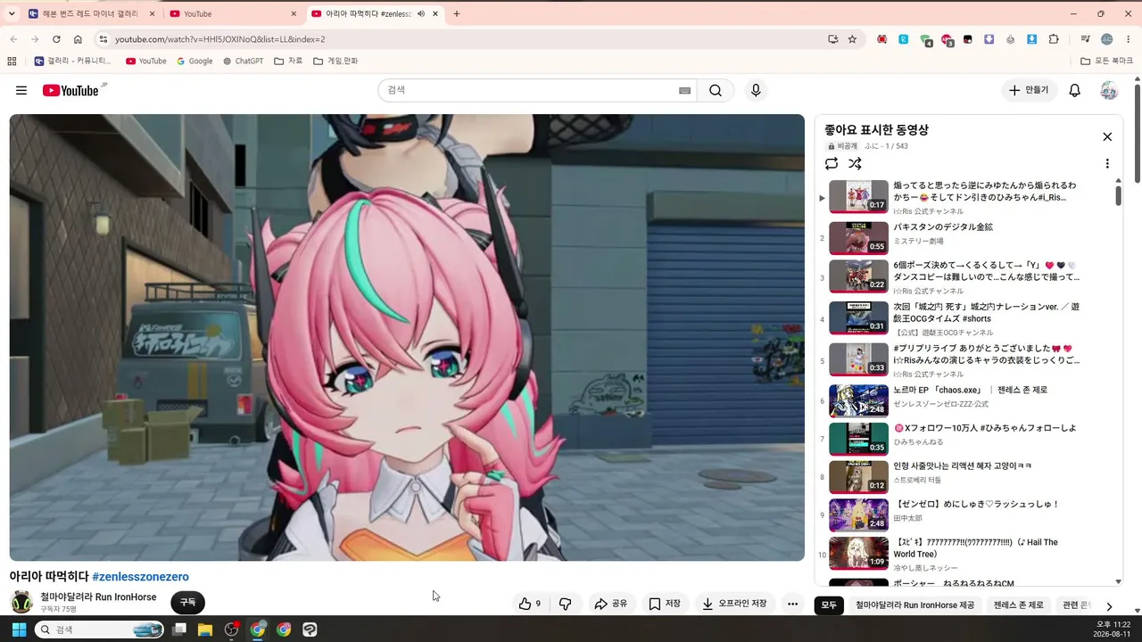Download video with 오프라인 저장 button
Image resolution: width=1142 pixels, height=642 pixels.
point(734,604)
